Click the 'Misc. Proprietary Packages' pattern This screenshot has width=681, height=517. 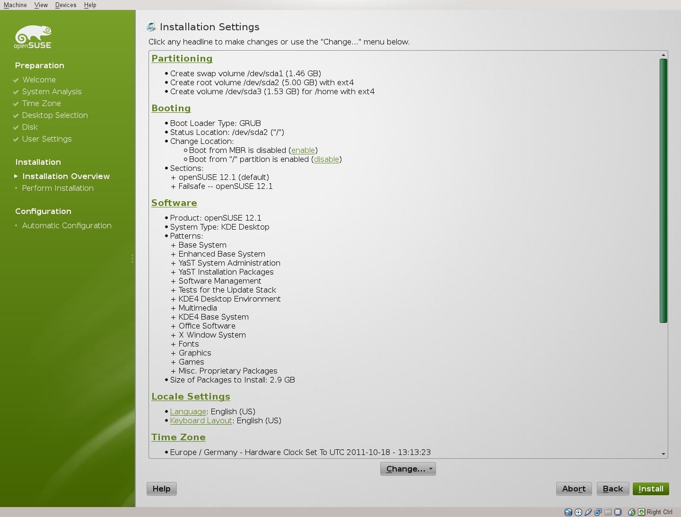click(x=228, y=371)
